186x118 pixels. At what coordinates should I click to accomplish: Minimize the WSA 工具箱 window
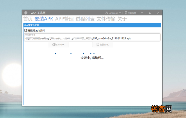point(142,13)
